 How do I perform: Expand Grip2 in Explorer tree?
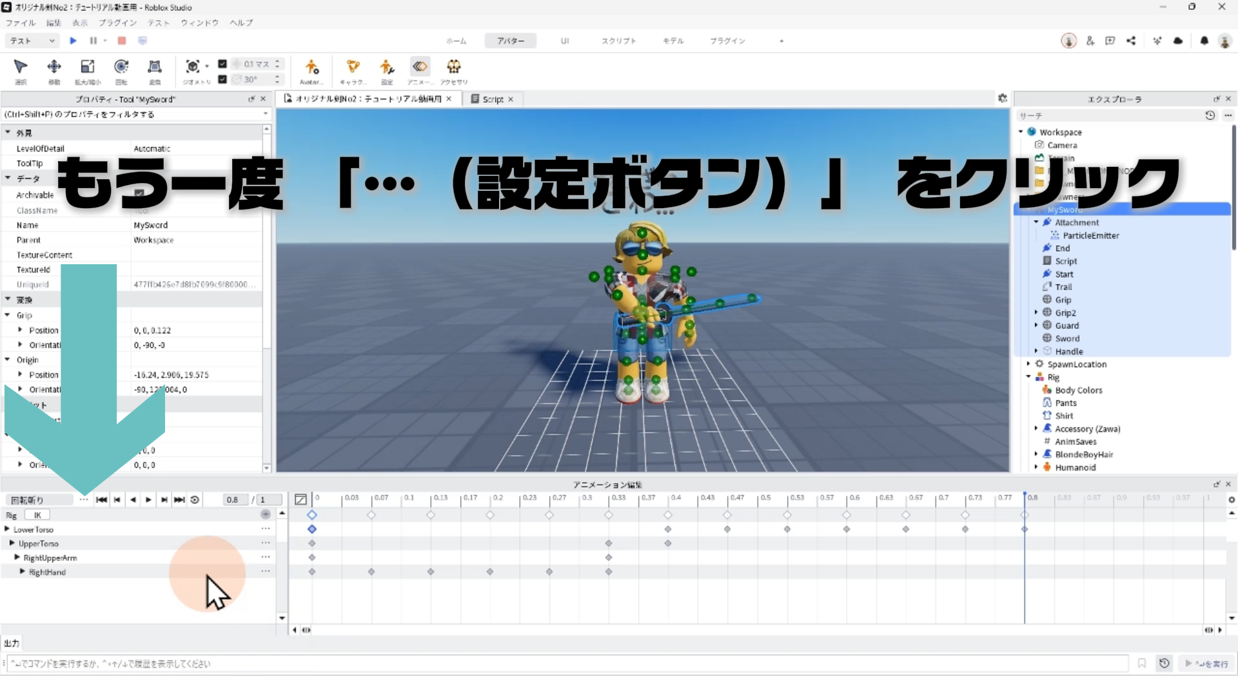[1036, 313]
